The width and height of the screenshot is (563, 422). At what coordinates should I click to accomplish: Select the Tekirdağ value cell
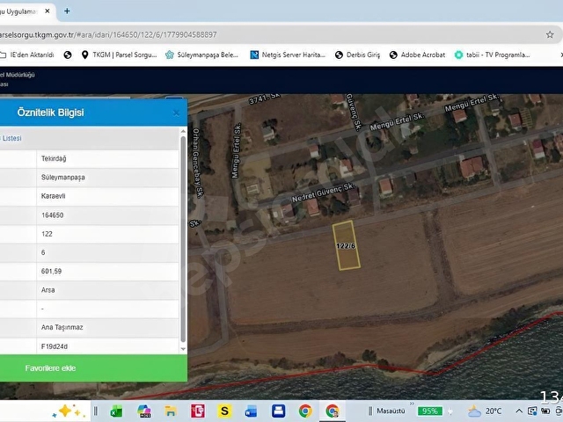coord(107,158)
